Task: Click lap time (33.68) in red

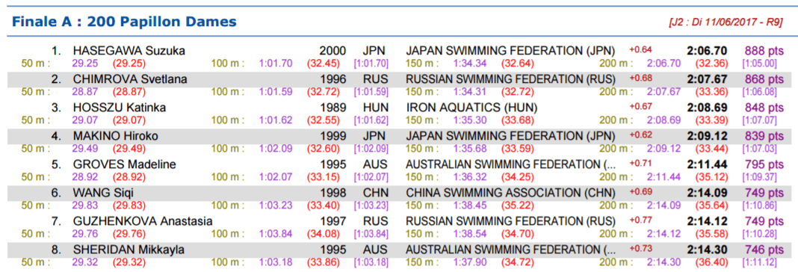Action: click(518, 120)
